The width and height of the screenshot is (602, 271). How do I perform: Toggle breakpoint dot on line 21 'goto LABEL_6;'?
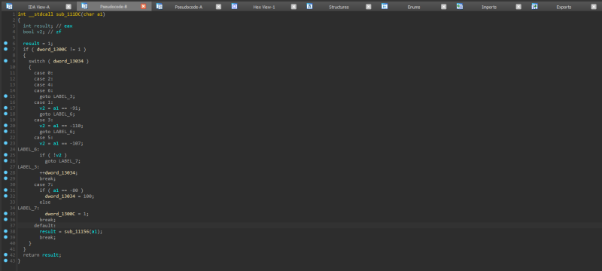5,131
